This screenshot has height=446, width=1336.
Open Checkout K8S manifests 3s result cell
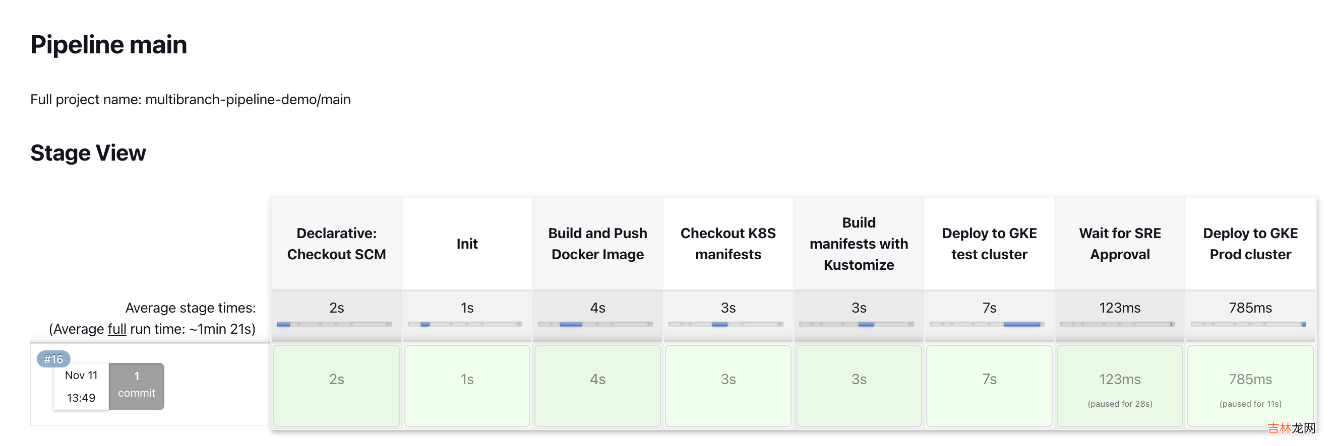727,386
